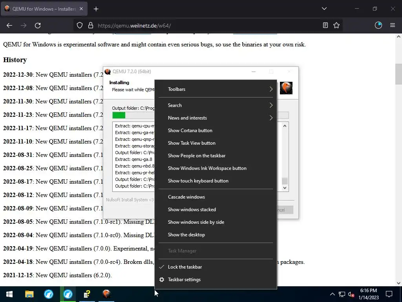The image size is (402, 302).
Task: List all tabs with chevron button
Action: pyautogui.click(x=324, y=9)
